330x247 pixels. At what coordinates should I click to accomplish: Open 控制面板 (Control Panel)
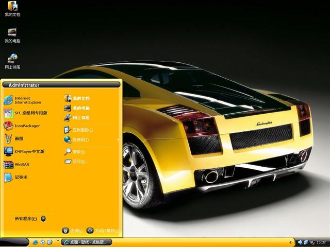point(81,130)
